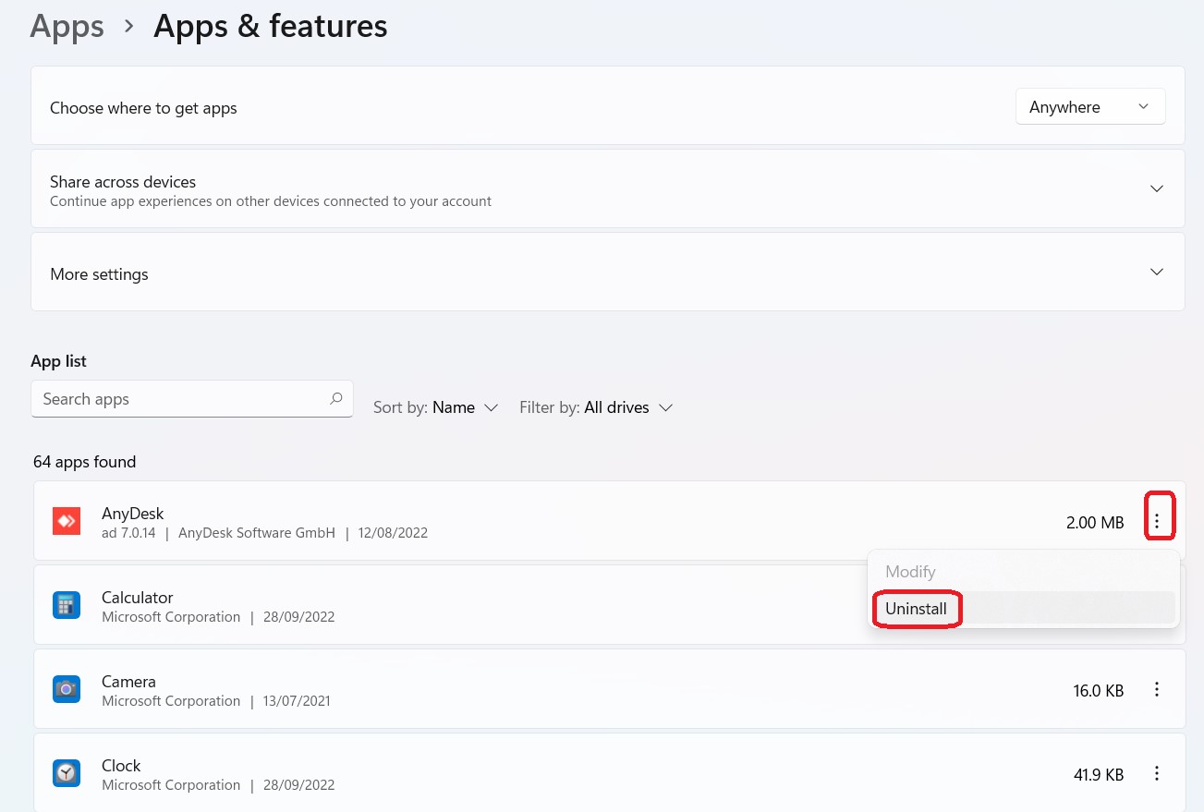Go back to Apps breadcrumb
1204x812 pixels.
coord(65,26)
